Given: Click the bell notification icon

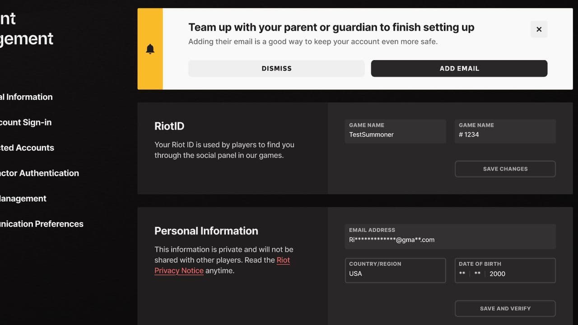Looking at the screenshot, I should tap(150, 49).
